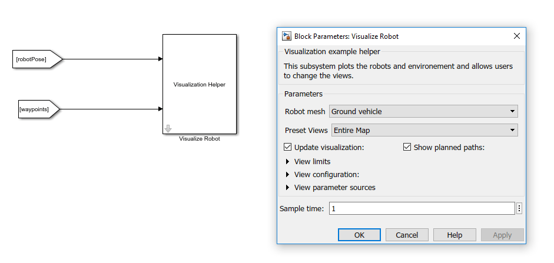Viewport: 554px width, 263px height.
Task: Disable the Show planned paths checkbox
Action: (407, 148)
